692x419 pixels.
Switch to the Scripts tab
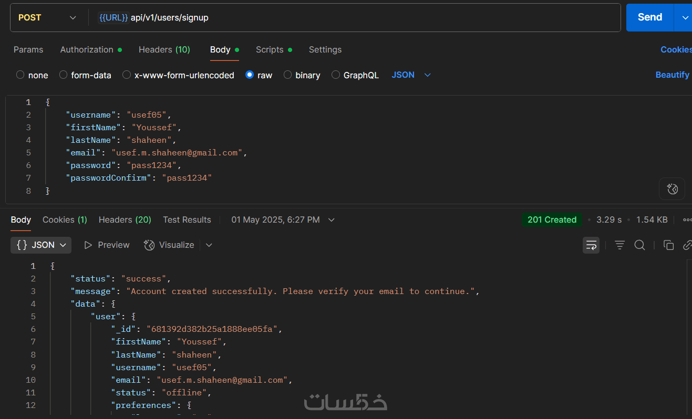(274, 49)
